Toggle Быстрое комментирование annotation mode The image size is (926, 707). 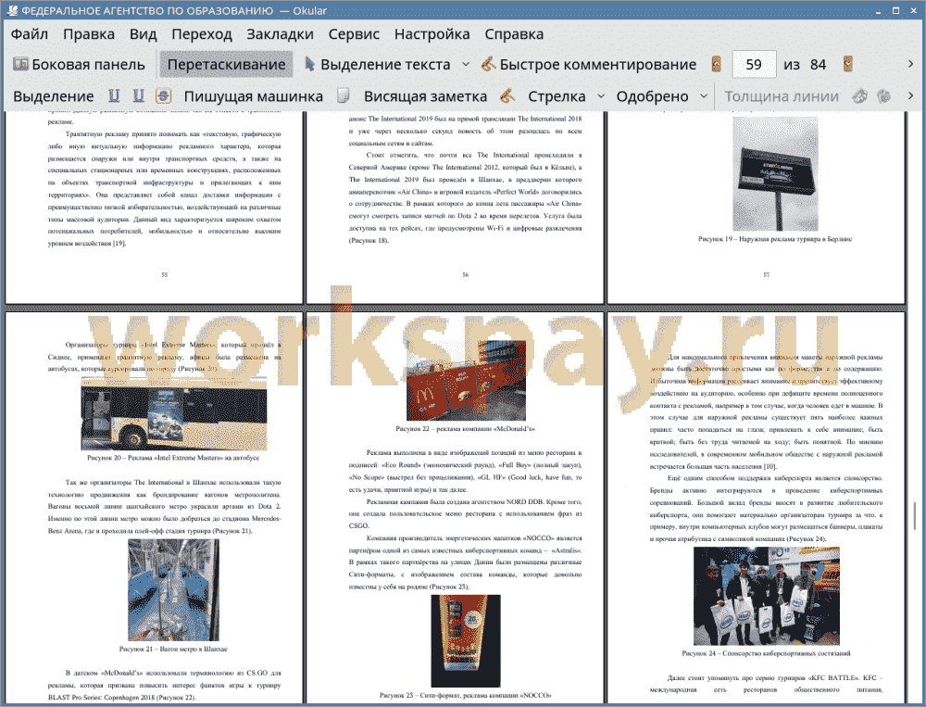[588, 65]
